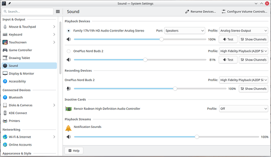Click the Disks & Cameras icon

pos(5,105)
